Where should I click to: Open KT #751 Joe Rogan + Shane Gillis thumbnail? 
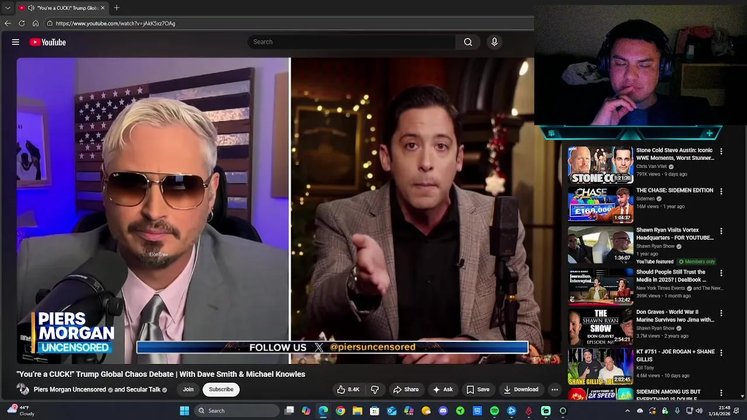click(601, 366)
